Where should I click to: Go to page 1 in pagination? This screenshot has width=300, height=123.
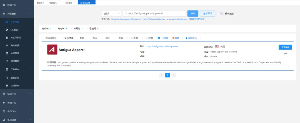pos(167,75)
